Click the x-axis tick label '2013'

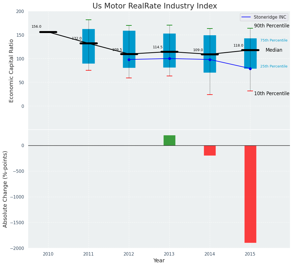169,254
